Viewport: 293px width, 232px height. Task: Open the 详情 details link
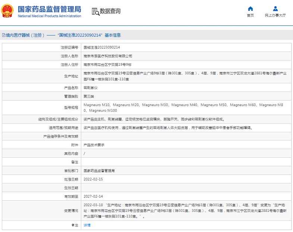pyautogui.click(x=87, y=225)
